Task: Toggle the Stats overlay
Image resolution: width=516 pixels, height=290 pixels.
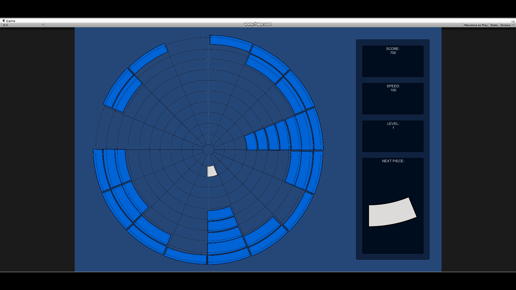Action: coord(494,25)
